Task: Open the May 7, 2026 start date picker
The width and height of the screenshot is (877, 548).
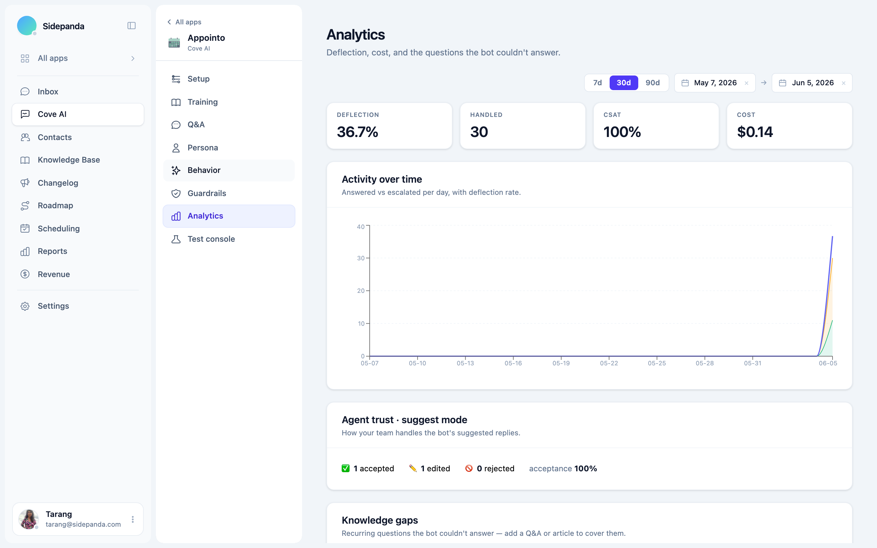Action: 715,83
